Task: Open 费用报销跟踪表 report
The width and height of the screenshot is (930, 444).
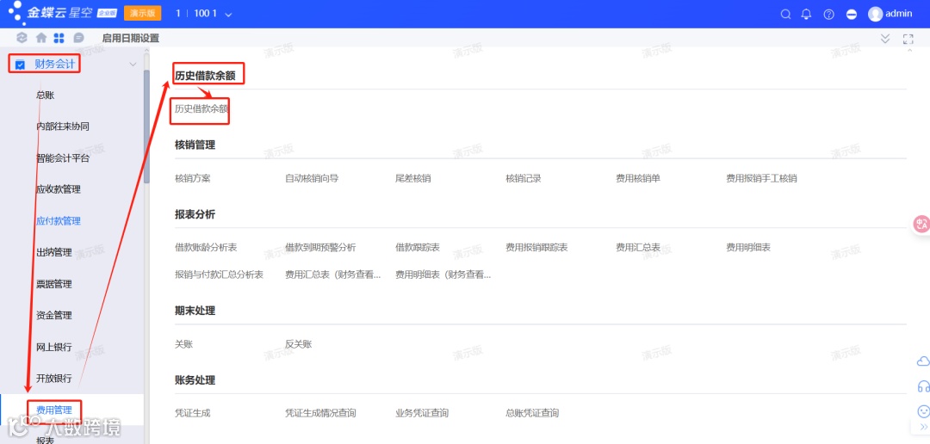Action: [536, 247]
